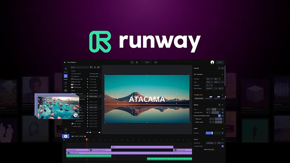Click the Export Raw Data button
This screenshot has height=163, width=290.
click(x=208, y=149)
